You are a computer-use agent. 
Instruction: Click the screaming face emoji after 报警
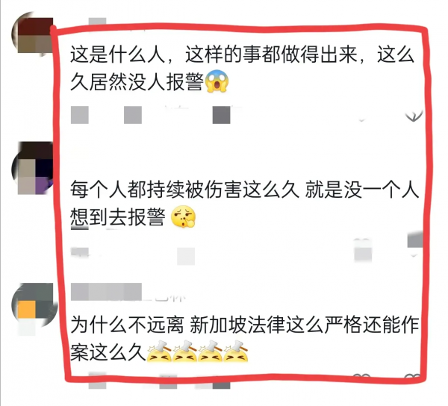coord(217,81)
